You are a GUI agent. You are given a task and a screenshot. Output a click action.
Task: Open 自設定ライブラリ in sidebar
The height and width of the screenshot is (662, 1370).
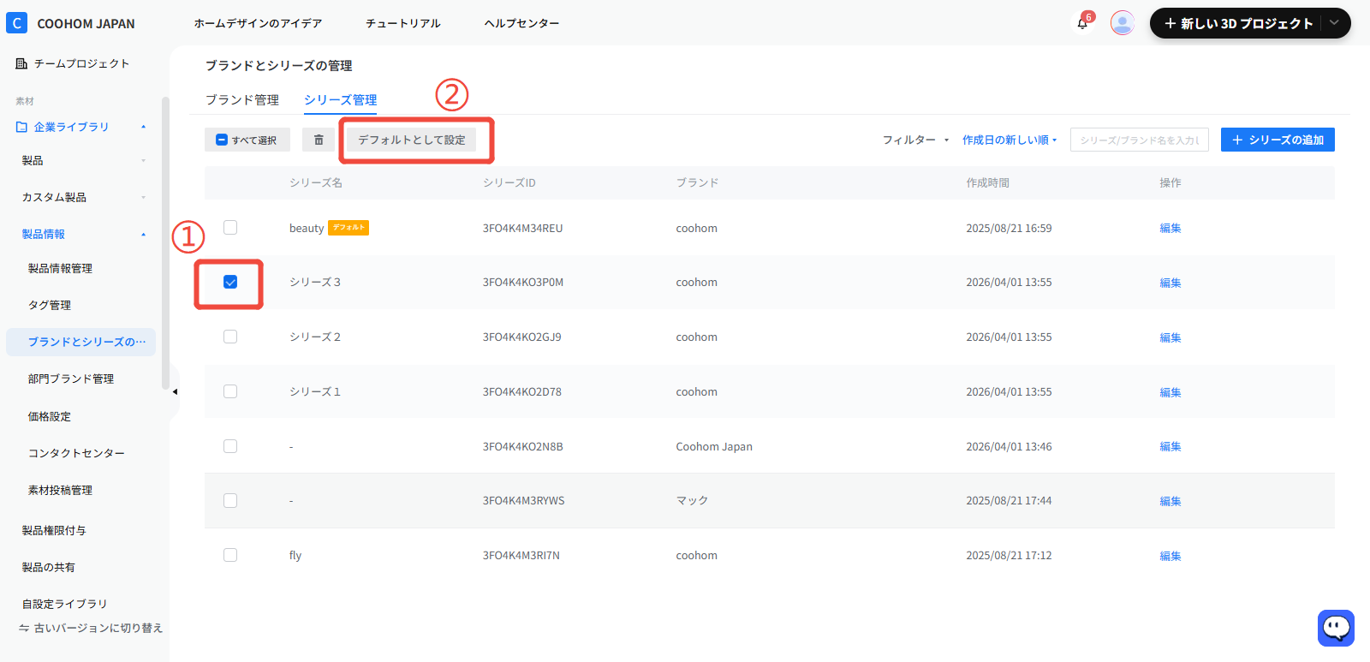click(x=65, y=604)
